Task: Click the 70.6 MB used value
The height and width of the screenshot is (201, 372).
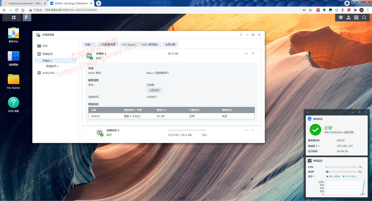Action: coord(173,135)
